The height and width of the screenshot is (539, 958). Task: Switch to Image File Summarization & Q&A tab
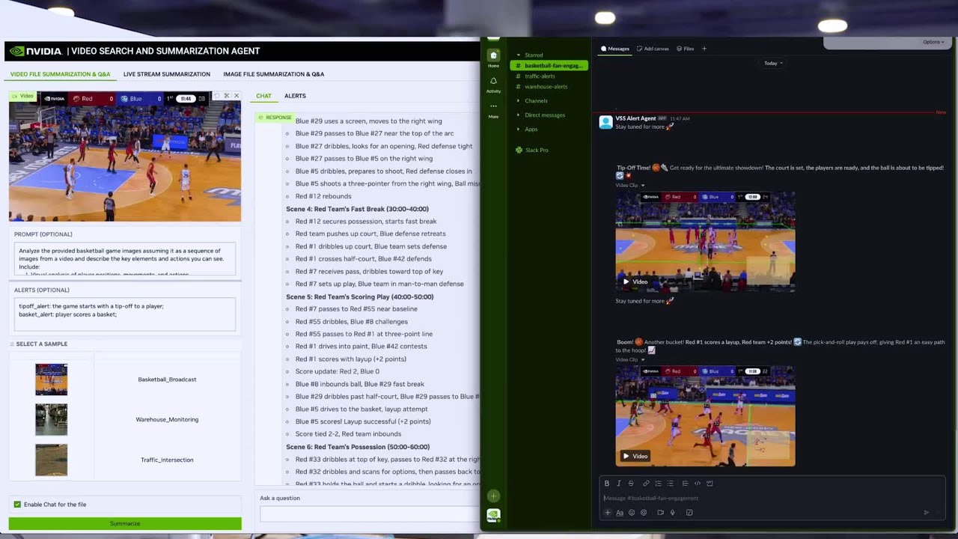click(274, 74)
